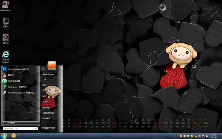
Task: Open 默认程序 default programs
Action: pyautogui.click(x=46, y=118)
